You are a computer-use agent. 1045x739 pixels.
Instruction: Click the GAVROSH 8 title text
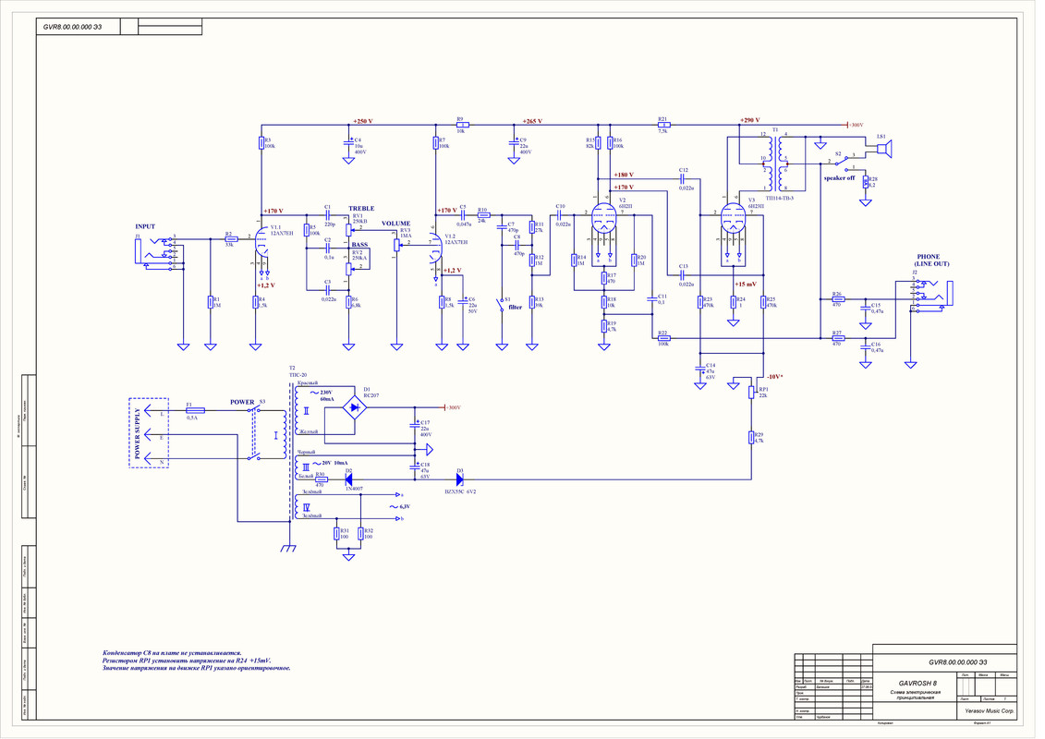(x=917, y=683)
